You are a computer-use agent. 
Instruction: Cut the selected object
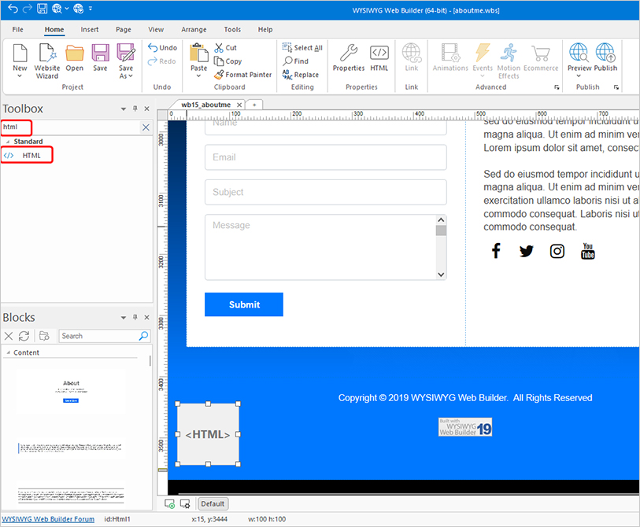coord(226,48)
